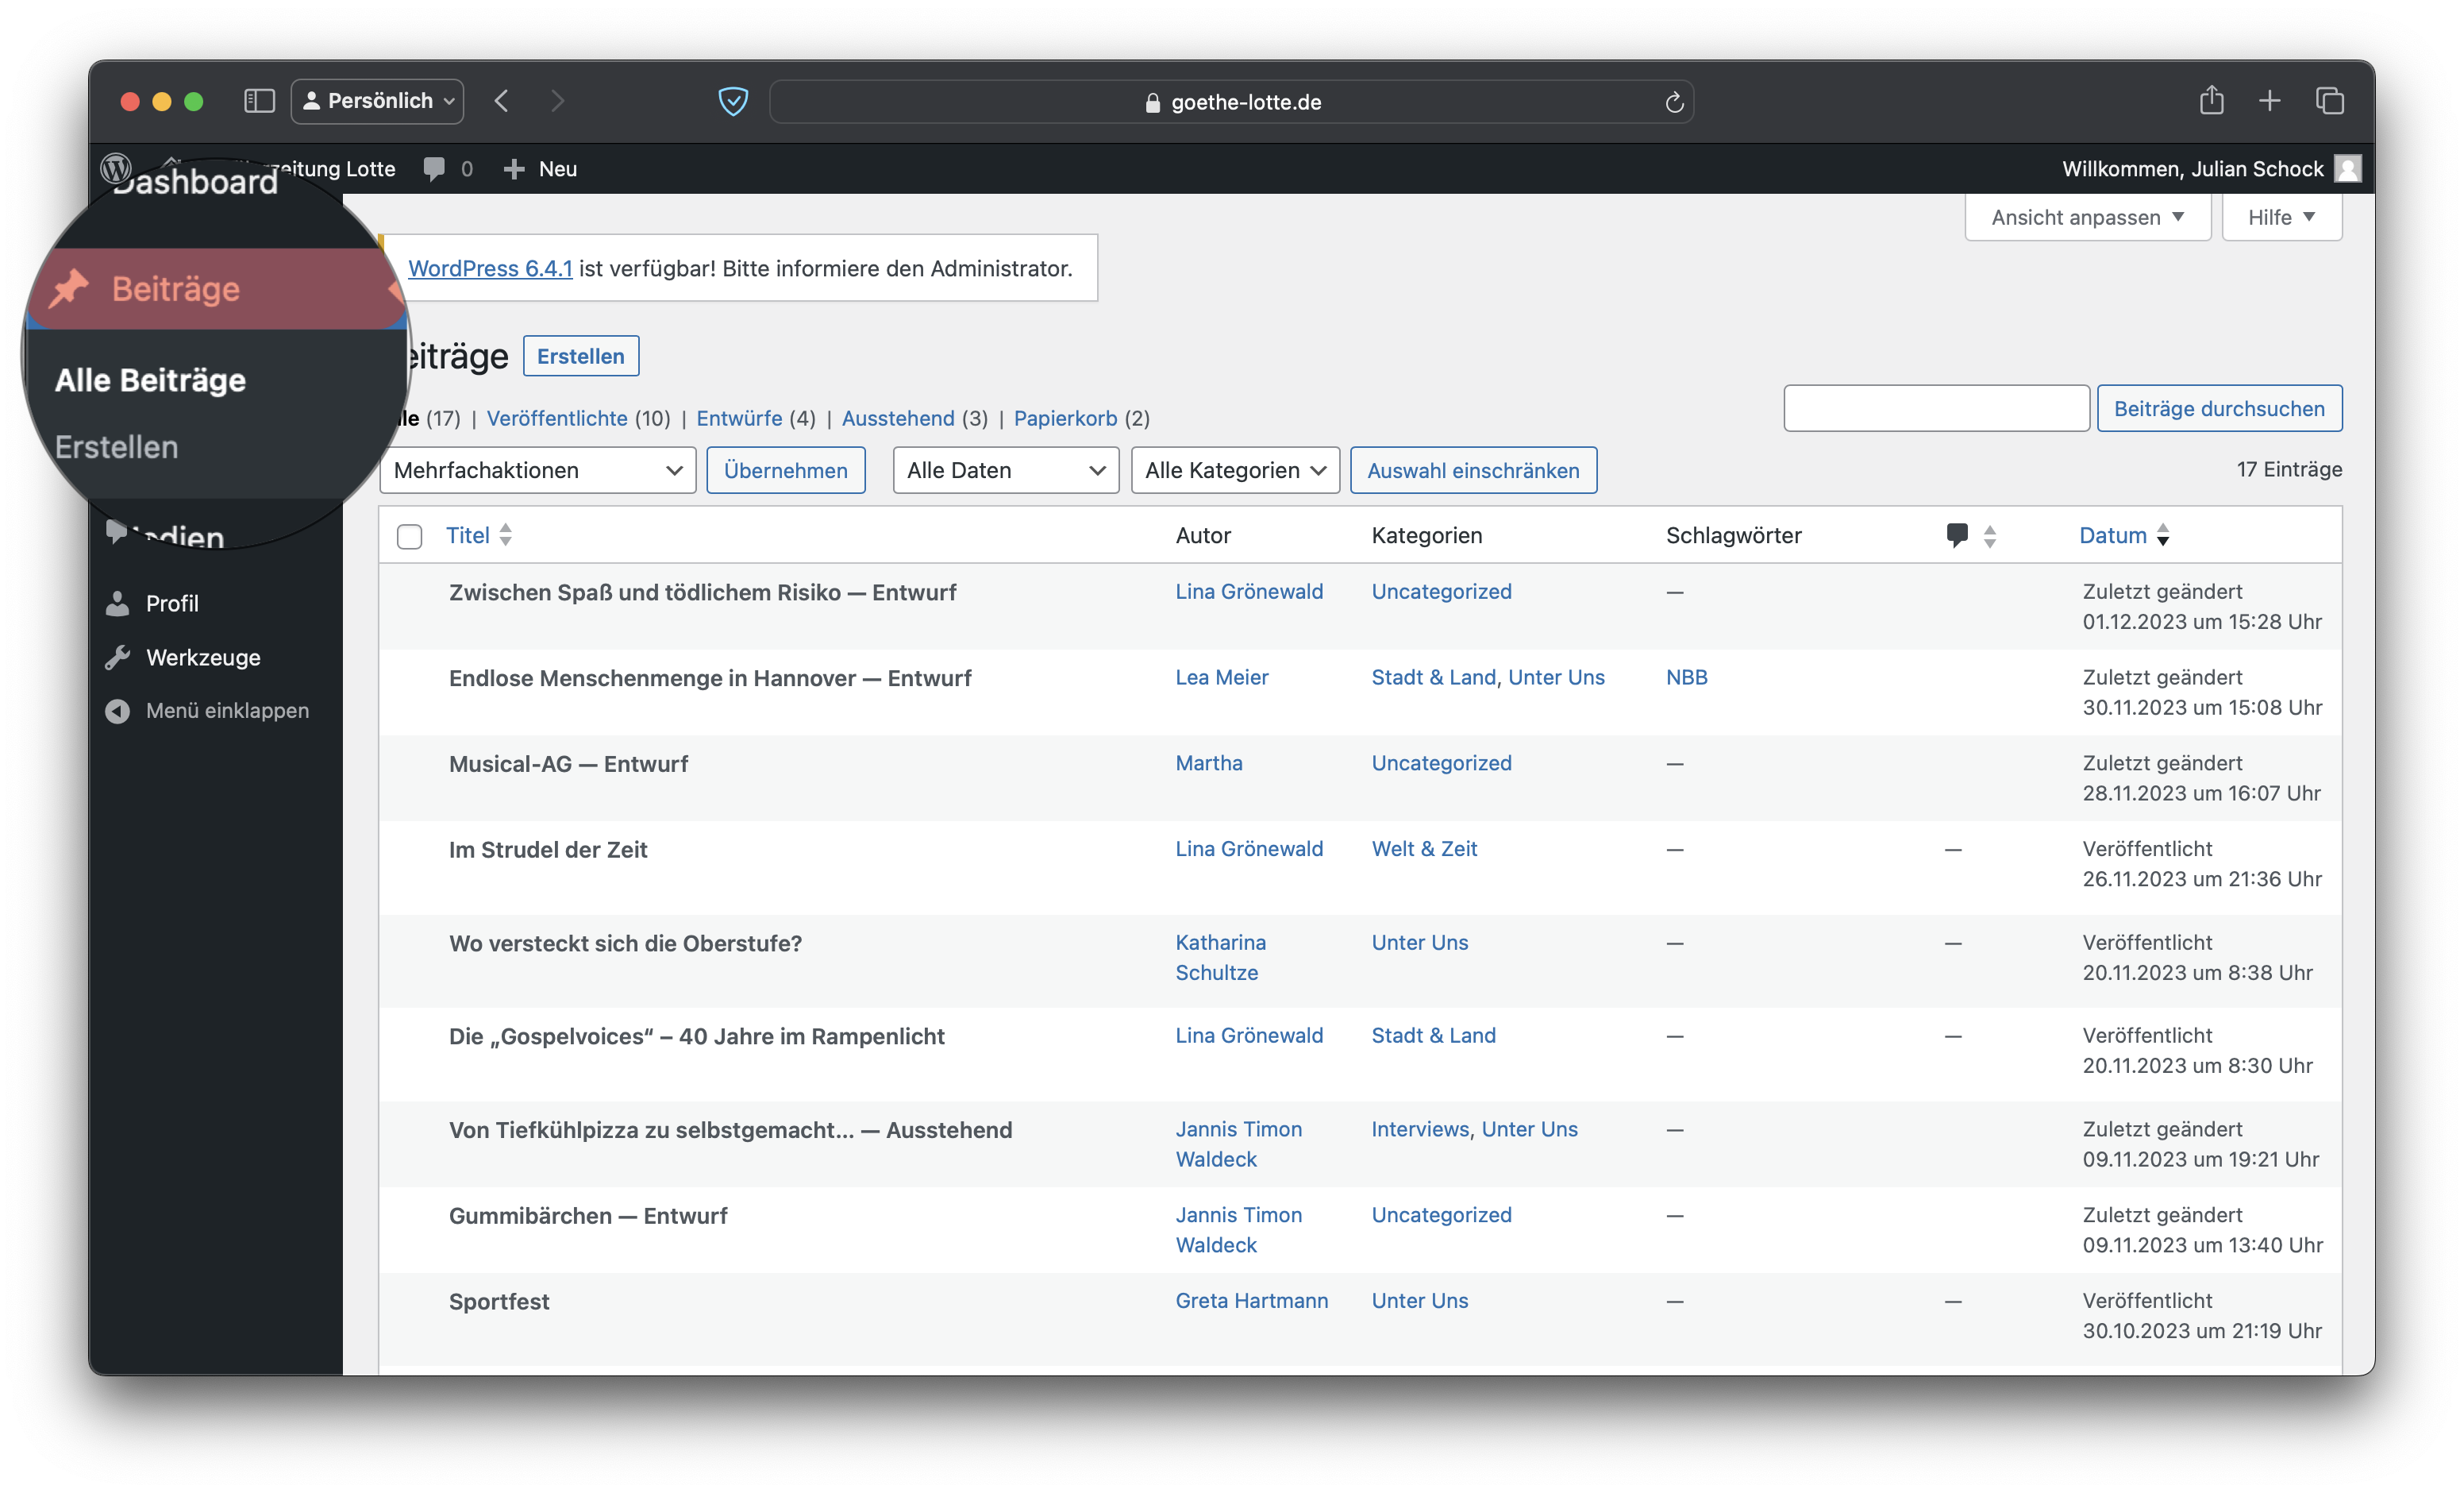Open the Werkzeuge menu item

click(203, 658)
